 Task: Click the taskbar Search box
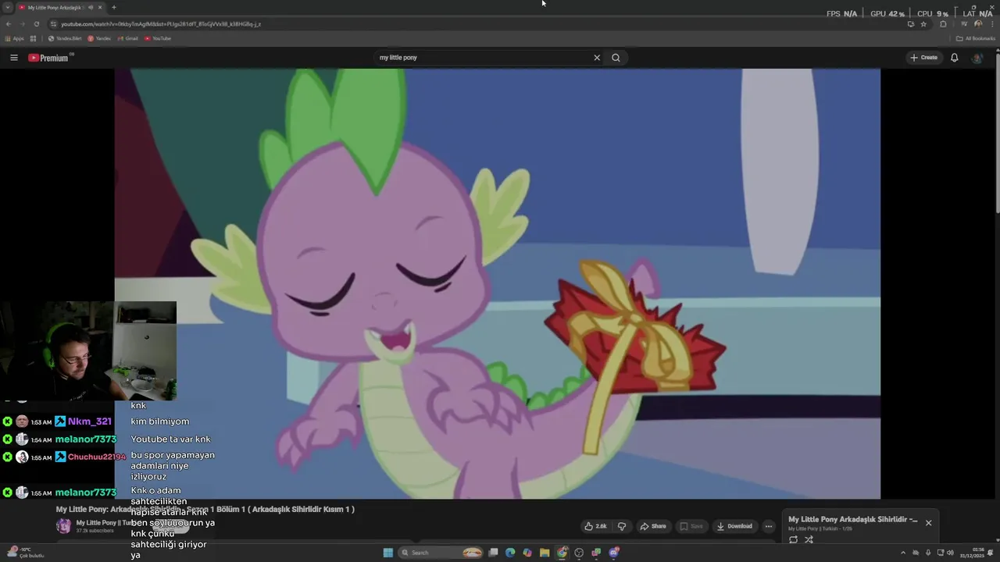pos(441,553)
